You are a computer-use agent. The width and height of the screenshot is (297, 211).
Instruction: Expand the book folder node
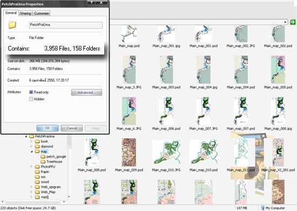coord(31,141)
